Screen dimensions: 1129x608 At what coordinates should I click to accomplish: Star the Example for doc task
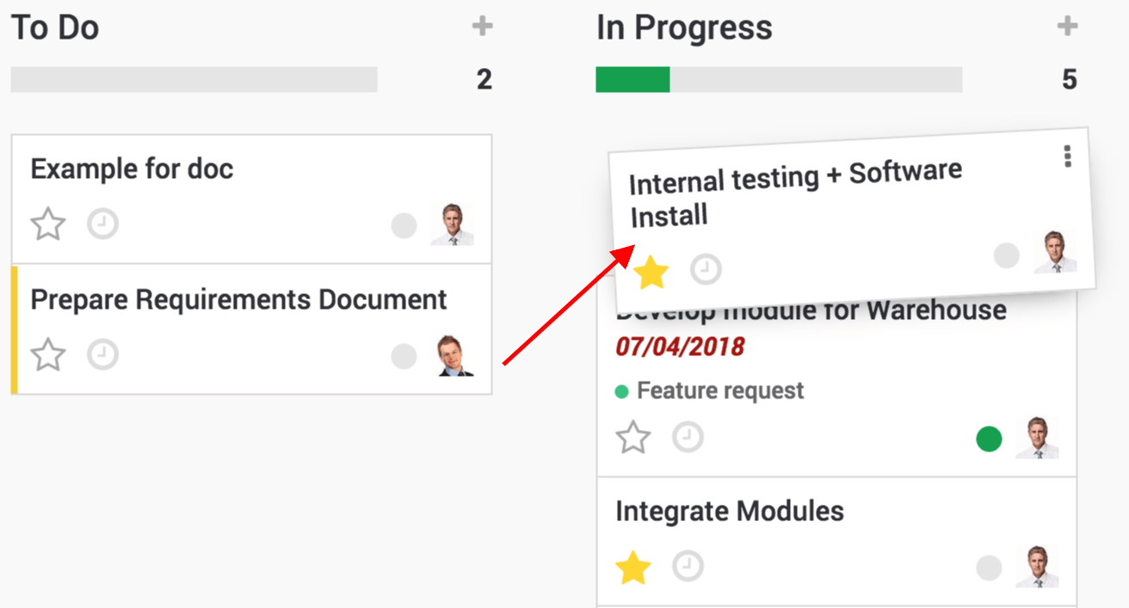47,224
